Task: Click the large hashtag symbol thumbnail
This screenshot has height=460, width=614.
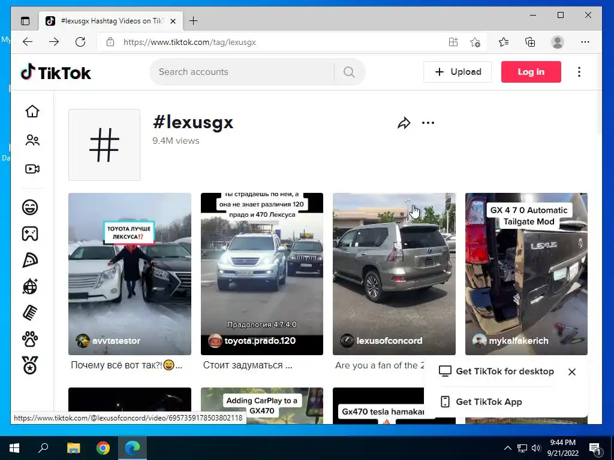Action: (x=104, y=145)
